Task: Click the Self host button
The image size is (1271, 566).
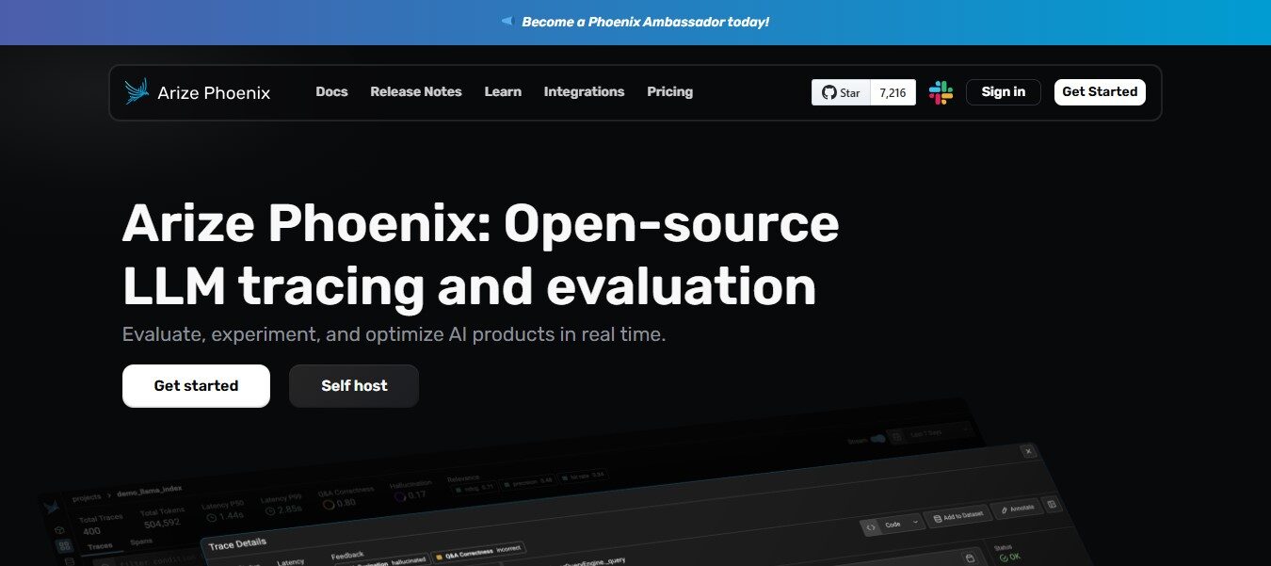Action: click(x=354, y=386)
